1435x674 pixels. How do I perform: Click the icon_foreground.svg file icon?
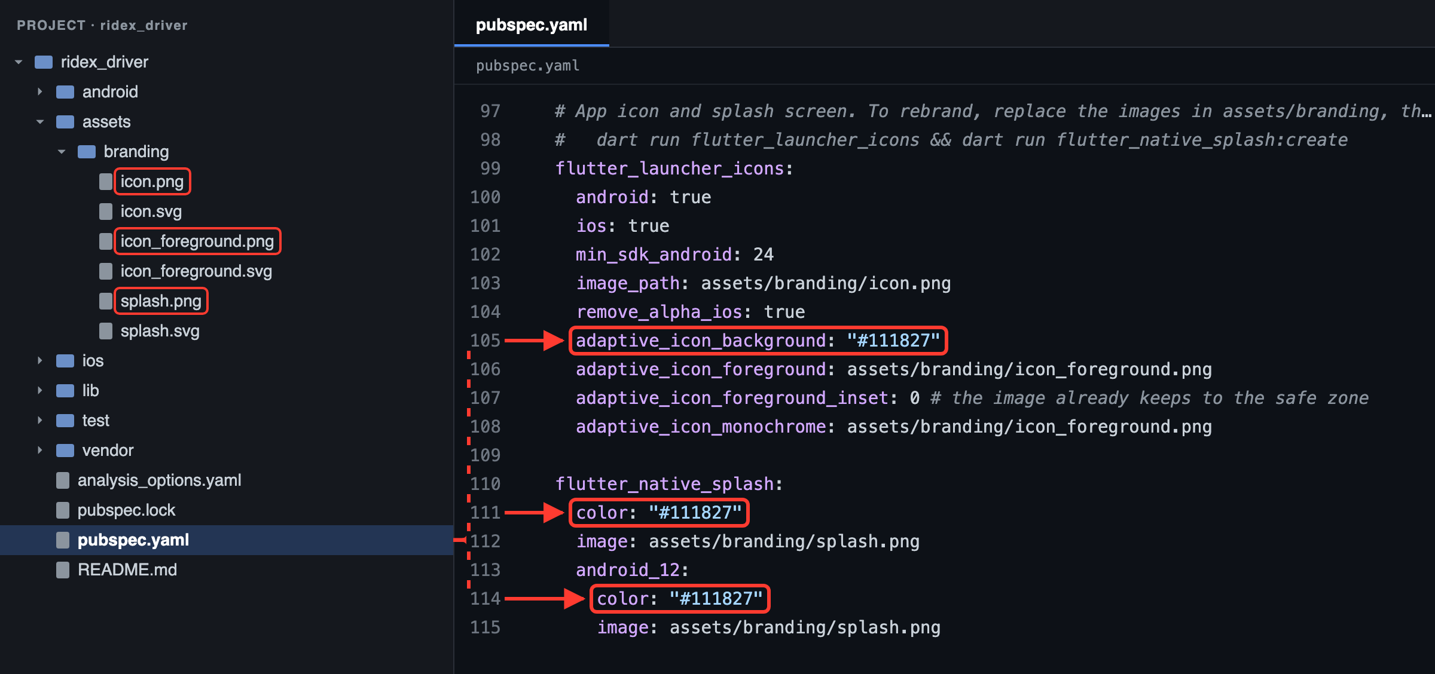pyautogui.click(x=106, y=271)
